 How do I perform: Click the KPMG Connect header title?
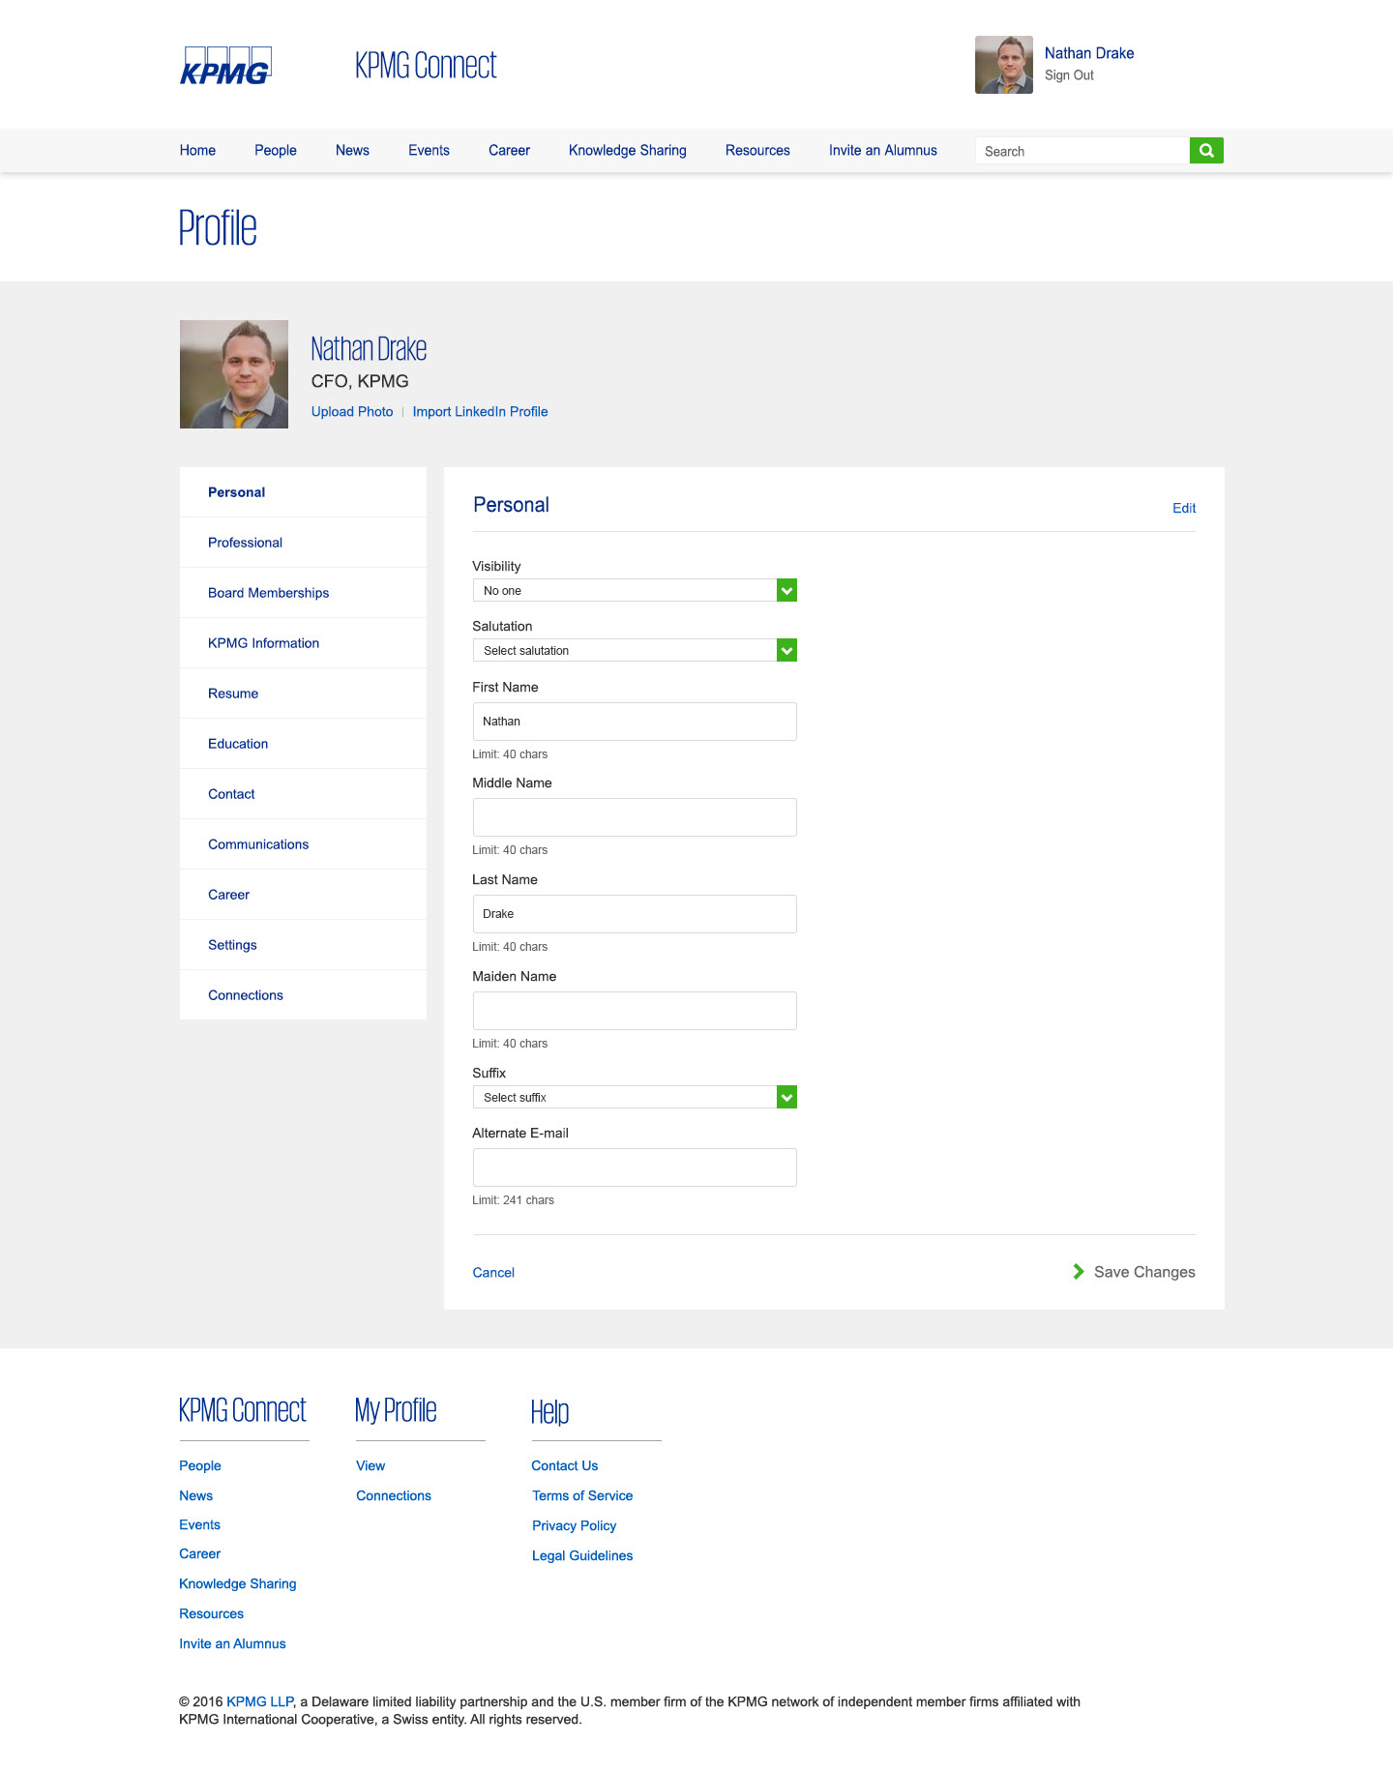[426, 66]
